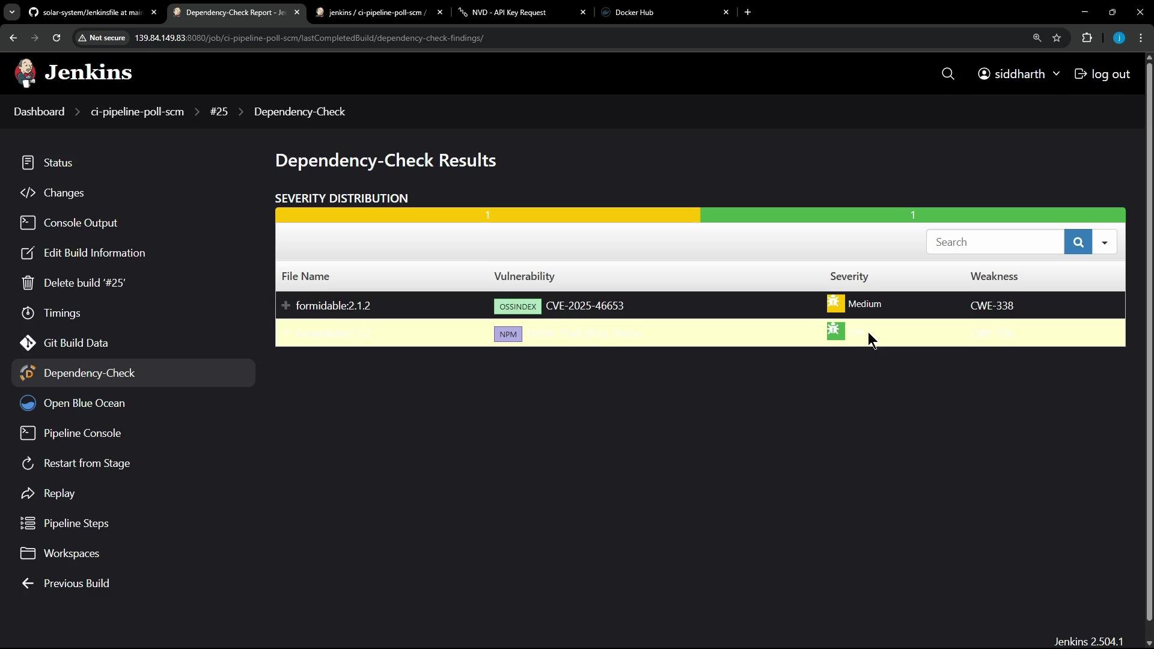Click the browser forward arrow

[34, 38]
